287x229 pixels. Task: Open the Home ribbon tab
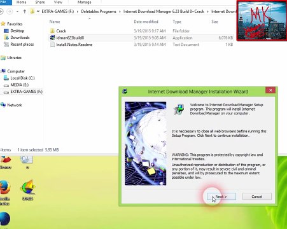click(22, 3)
